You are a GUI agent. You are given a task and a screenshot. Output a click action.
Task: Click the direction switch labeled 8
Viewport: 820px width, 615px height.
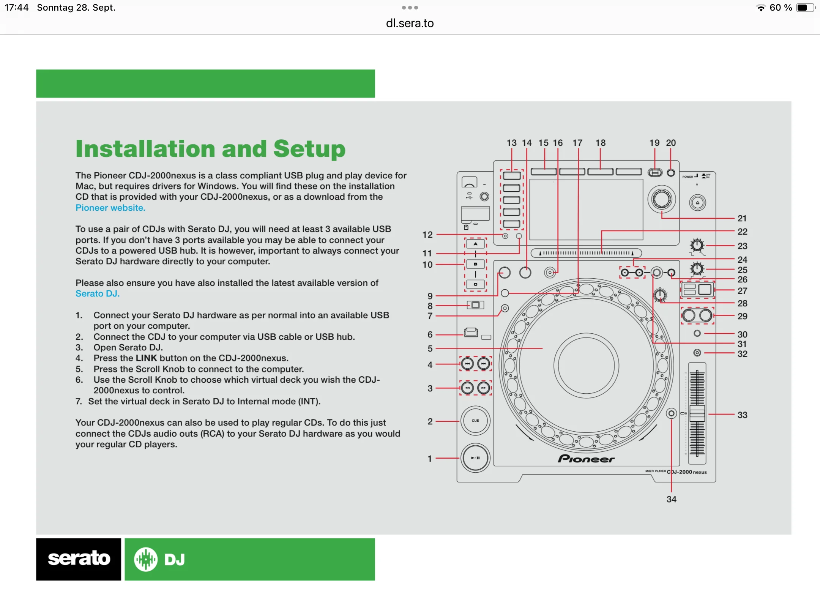pos(475,305)
